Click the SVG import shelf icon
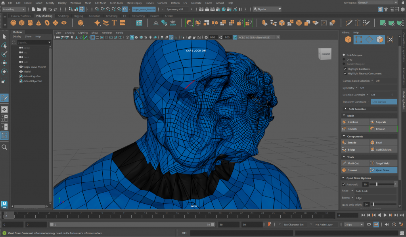The height and width of the screenshot is (237, 406). pos(122,23)
